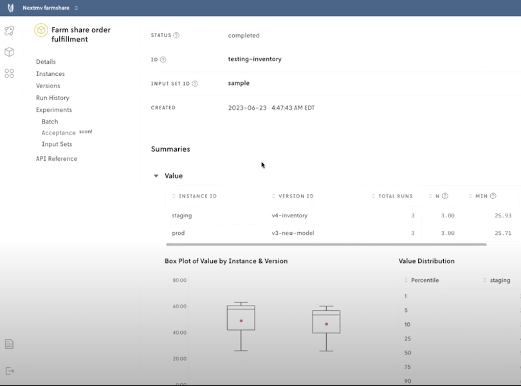Open the API Reference link
The width and height of the screenshot is (521, 386).
point(56,159)
